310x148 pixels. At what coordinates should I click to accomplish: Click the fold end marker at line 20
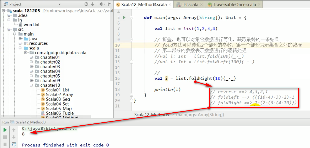(x=131, y=101)
